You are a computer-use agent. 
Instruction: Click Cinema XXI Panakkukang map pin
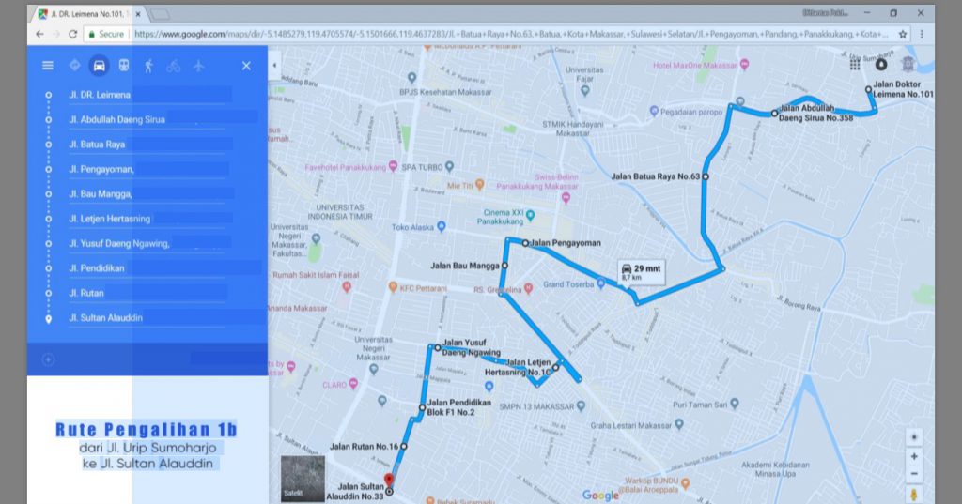click(x=530, y=216)
